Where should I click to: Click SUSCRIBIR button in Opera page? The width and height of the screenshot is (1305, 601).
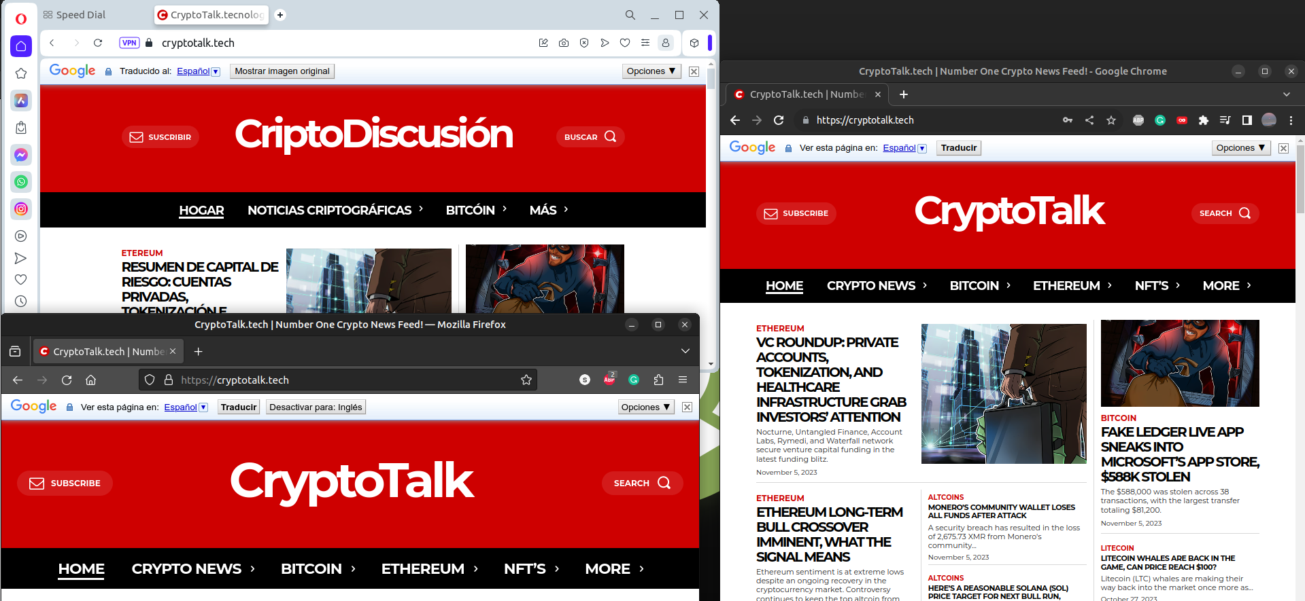pos(160,137)
